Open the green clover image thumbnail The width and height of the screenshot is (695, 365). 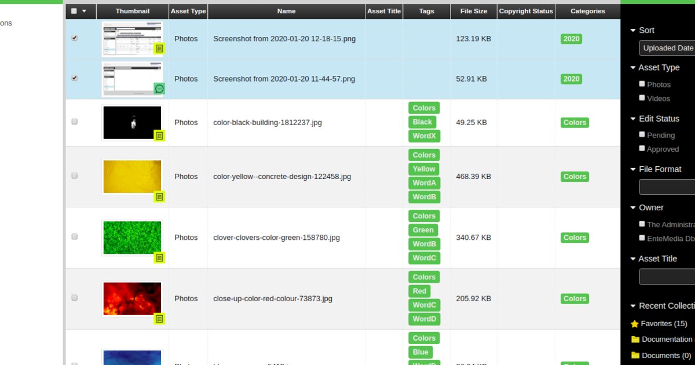(x=132, y=238)
